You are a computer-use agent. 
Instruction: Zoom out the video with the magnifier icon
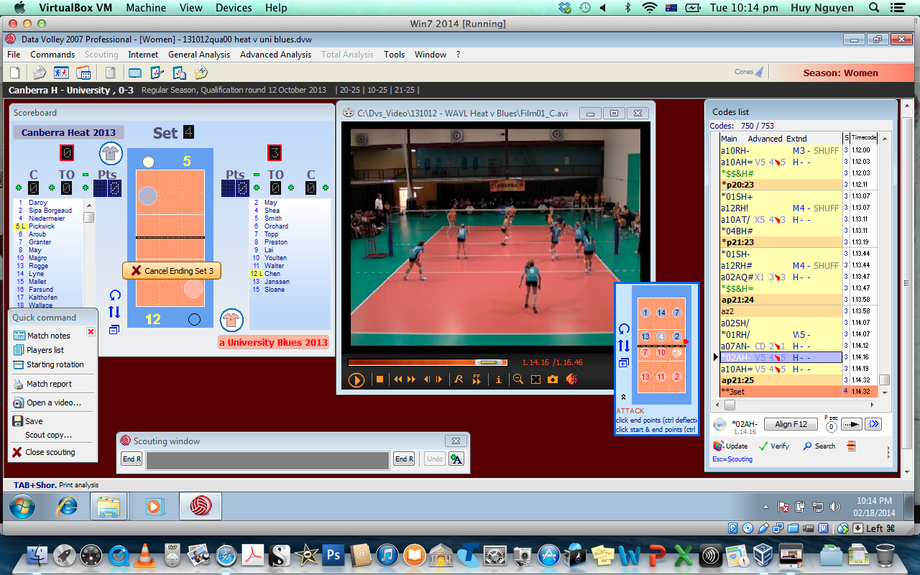[517, 379]
